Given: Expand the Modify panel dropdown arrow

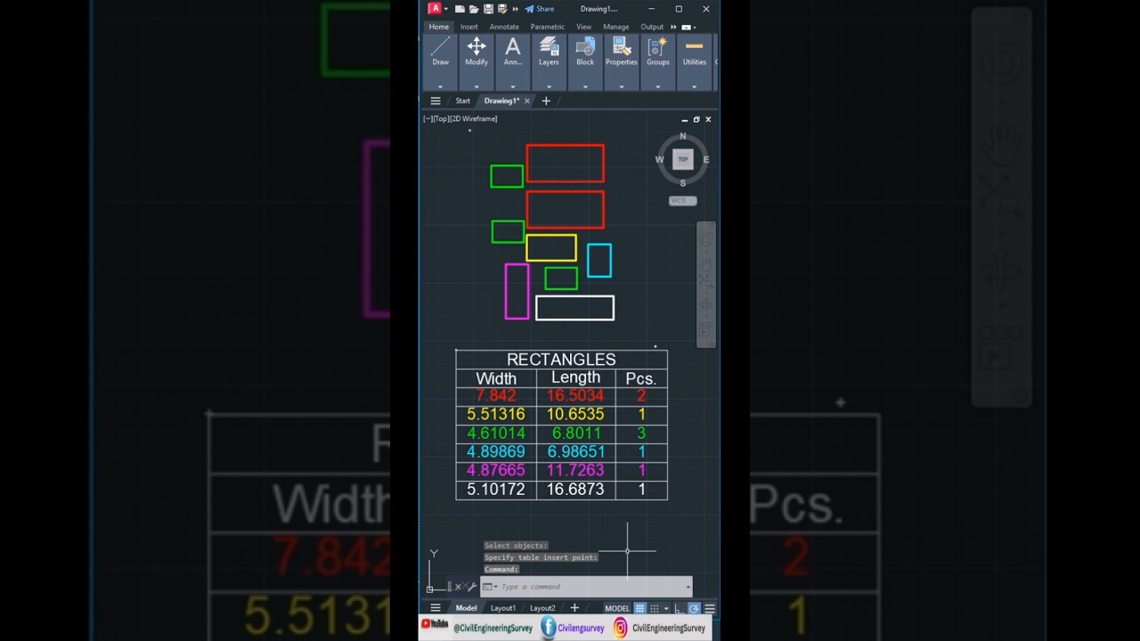Looking at the screenshot, I should [x=476, y=86].
